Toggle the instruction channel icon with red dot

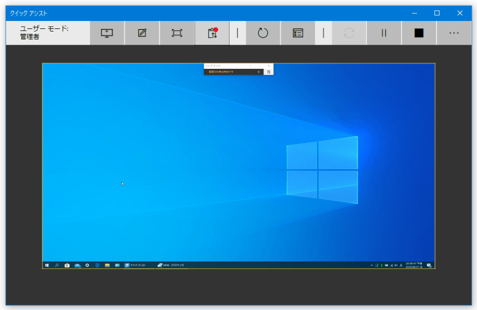212,33
